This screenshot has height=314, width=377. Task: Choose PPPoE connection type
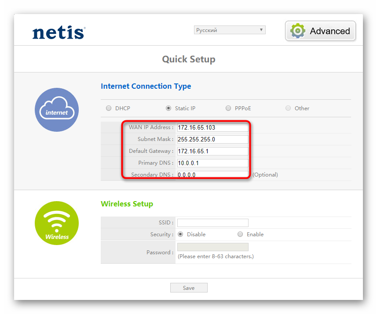tap(228, 108)
